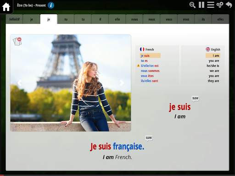Screen dimensions: 235x176
Task: Select il/elle/on est in the list
Action: coord(150,66)
